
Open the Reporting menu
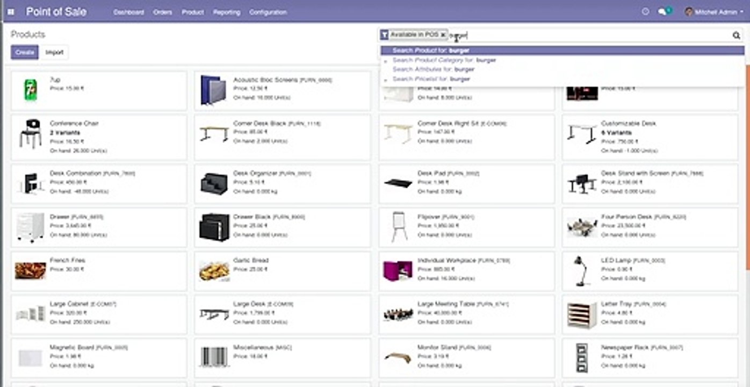[226, 12]
